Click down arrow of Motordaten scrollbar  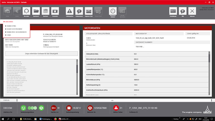(x=209, y=94)
